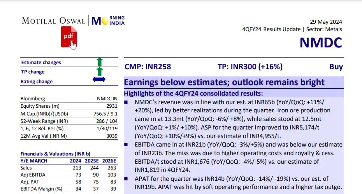Image resolution: width=362 pixels, height=194 pixels.
Task: Click M.Cap value '756.5 / 9.1'
Action: click(x=105, y=114)
